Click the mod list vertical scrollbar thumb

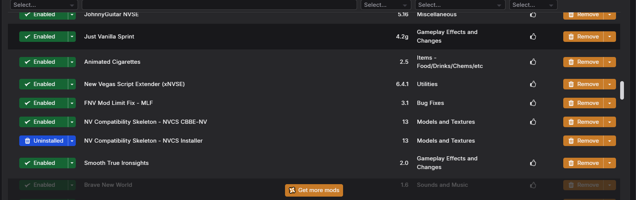[x=622, y=90]
